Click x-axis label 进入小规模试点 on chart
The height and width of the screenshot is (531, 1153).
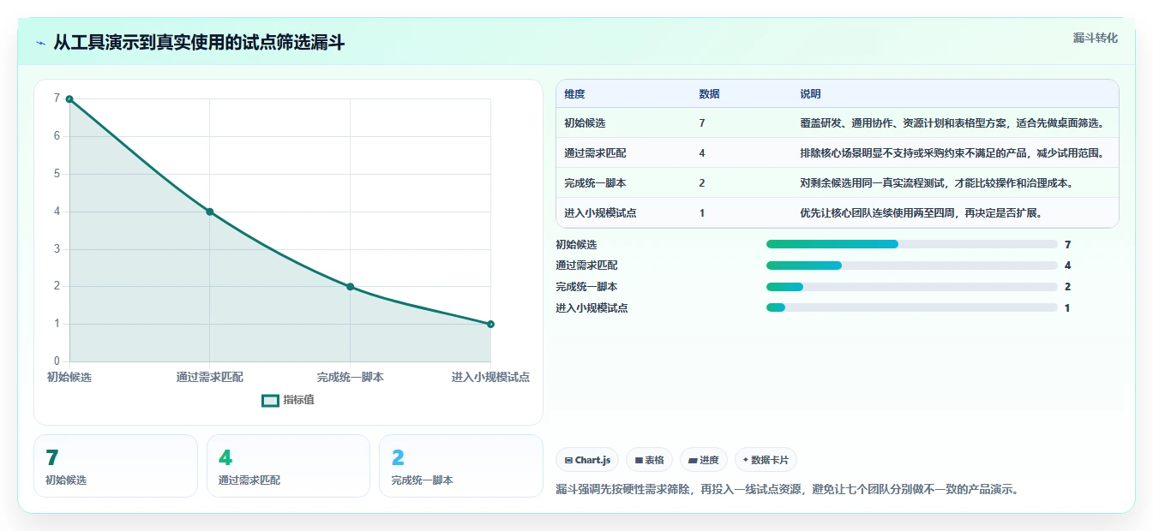point(490,377)
